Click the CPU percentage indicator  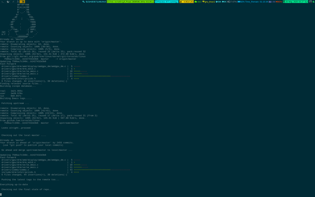[x=232, y=2]
